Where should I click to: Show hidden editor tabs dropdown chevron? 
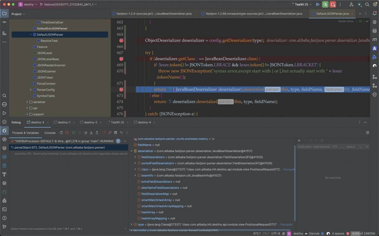coord(360,14)
